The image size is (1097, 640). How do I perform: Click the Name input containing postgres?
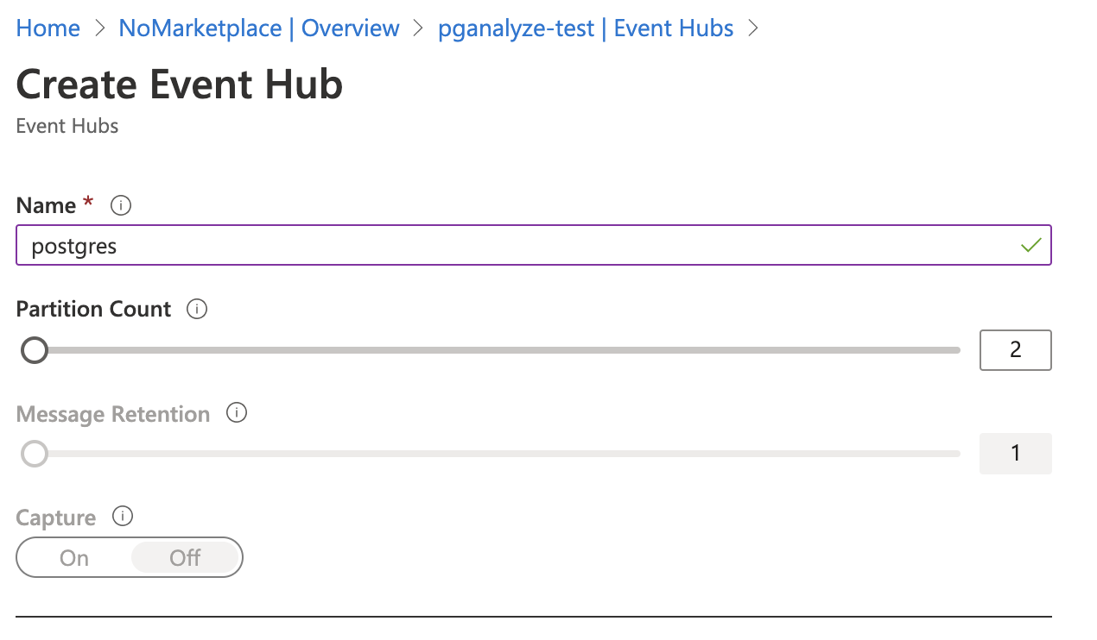534,246
